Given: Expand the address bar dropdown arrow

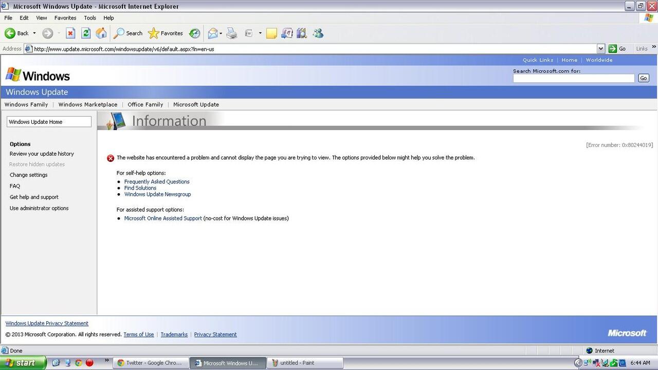Looking at the screenshot, I should point(600,49).
